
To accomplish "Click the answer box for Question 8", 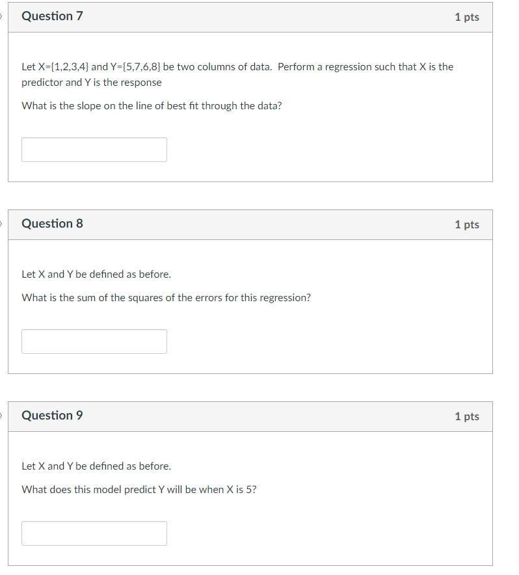I will tap(94, 341).
